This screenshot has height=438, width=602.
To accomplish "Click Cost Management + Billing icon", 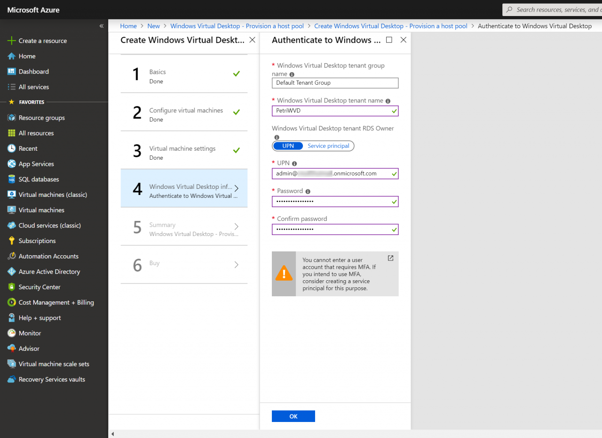I will [11, 302].
